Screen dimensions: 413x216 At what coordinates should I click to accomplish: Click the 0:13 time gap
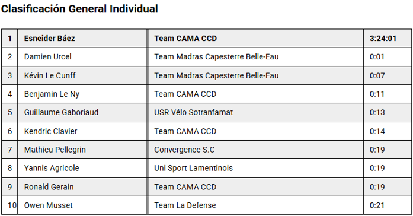[377, 112]
